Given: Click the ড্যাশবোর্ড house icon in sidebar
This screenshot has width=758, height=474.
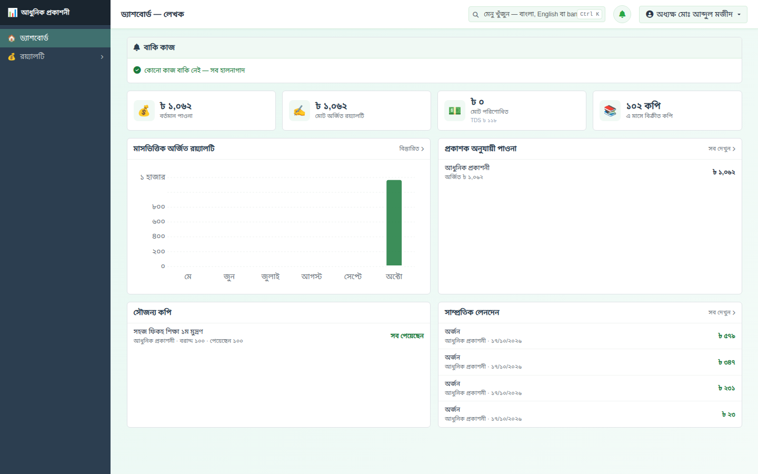Looking at the screenshot, I should [12, 38].
